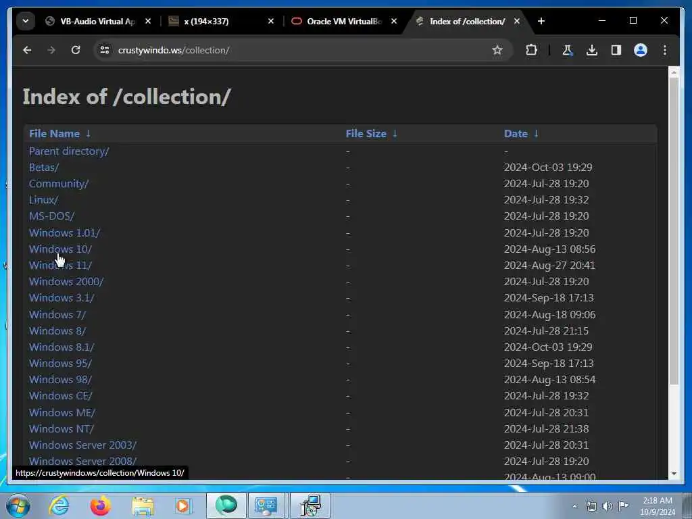Open the Windows ME/ folder link

coord(62,413)
